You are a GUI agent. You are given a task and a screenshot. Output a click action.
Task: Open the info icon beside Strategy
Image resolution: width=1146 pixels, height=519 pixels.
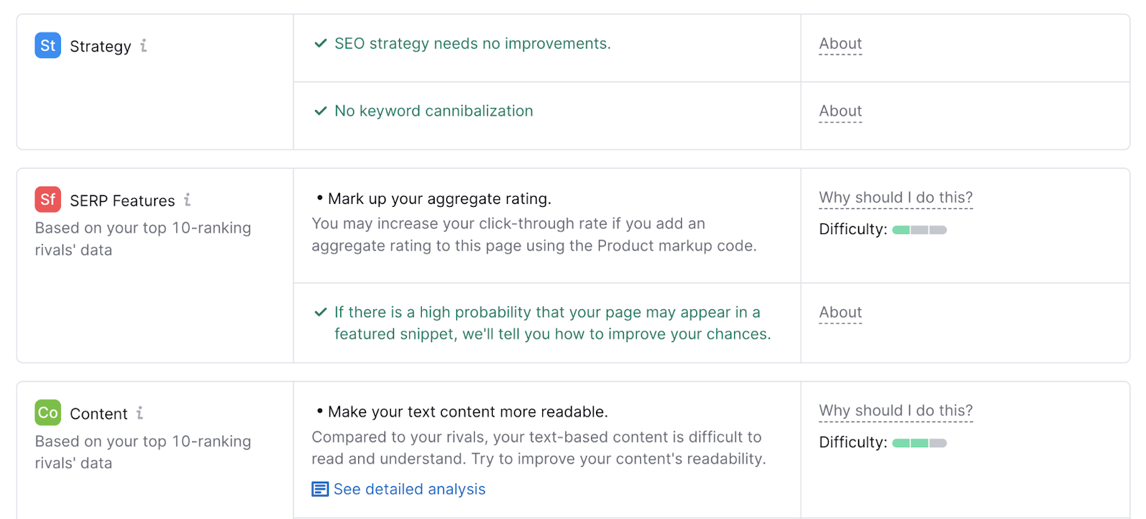click(x=144, y=46)
